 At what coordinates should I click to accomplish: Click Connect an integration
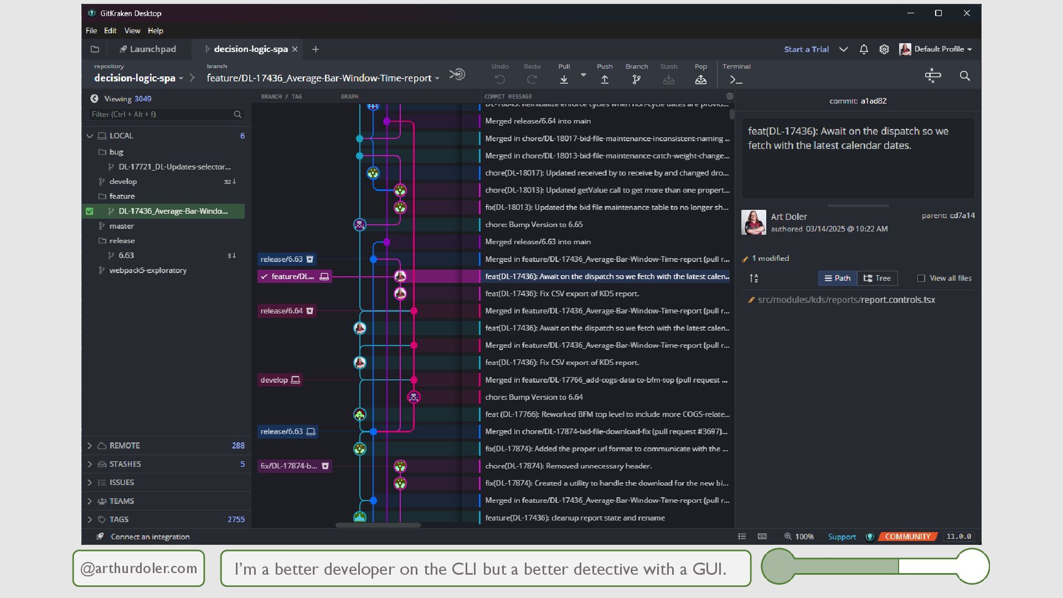(149, 537)
